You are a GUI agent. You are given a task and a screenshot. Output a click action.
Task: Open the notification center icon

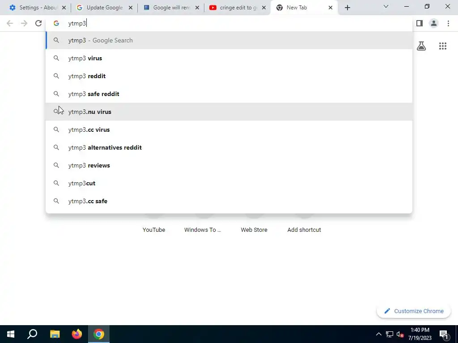click(x=444, y=334)
